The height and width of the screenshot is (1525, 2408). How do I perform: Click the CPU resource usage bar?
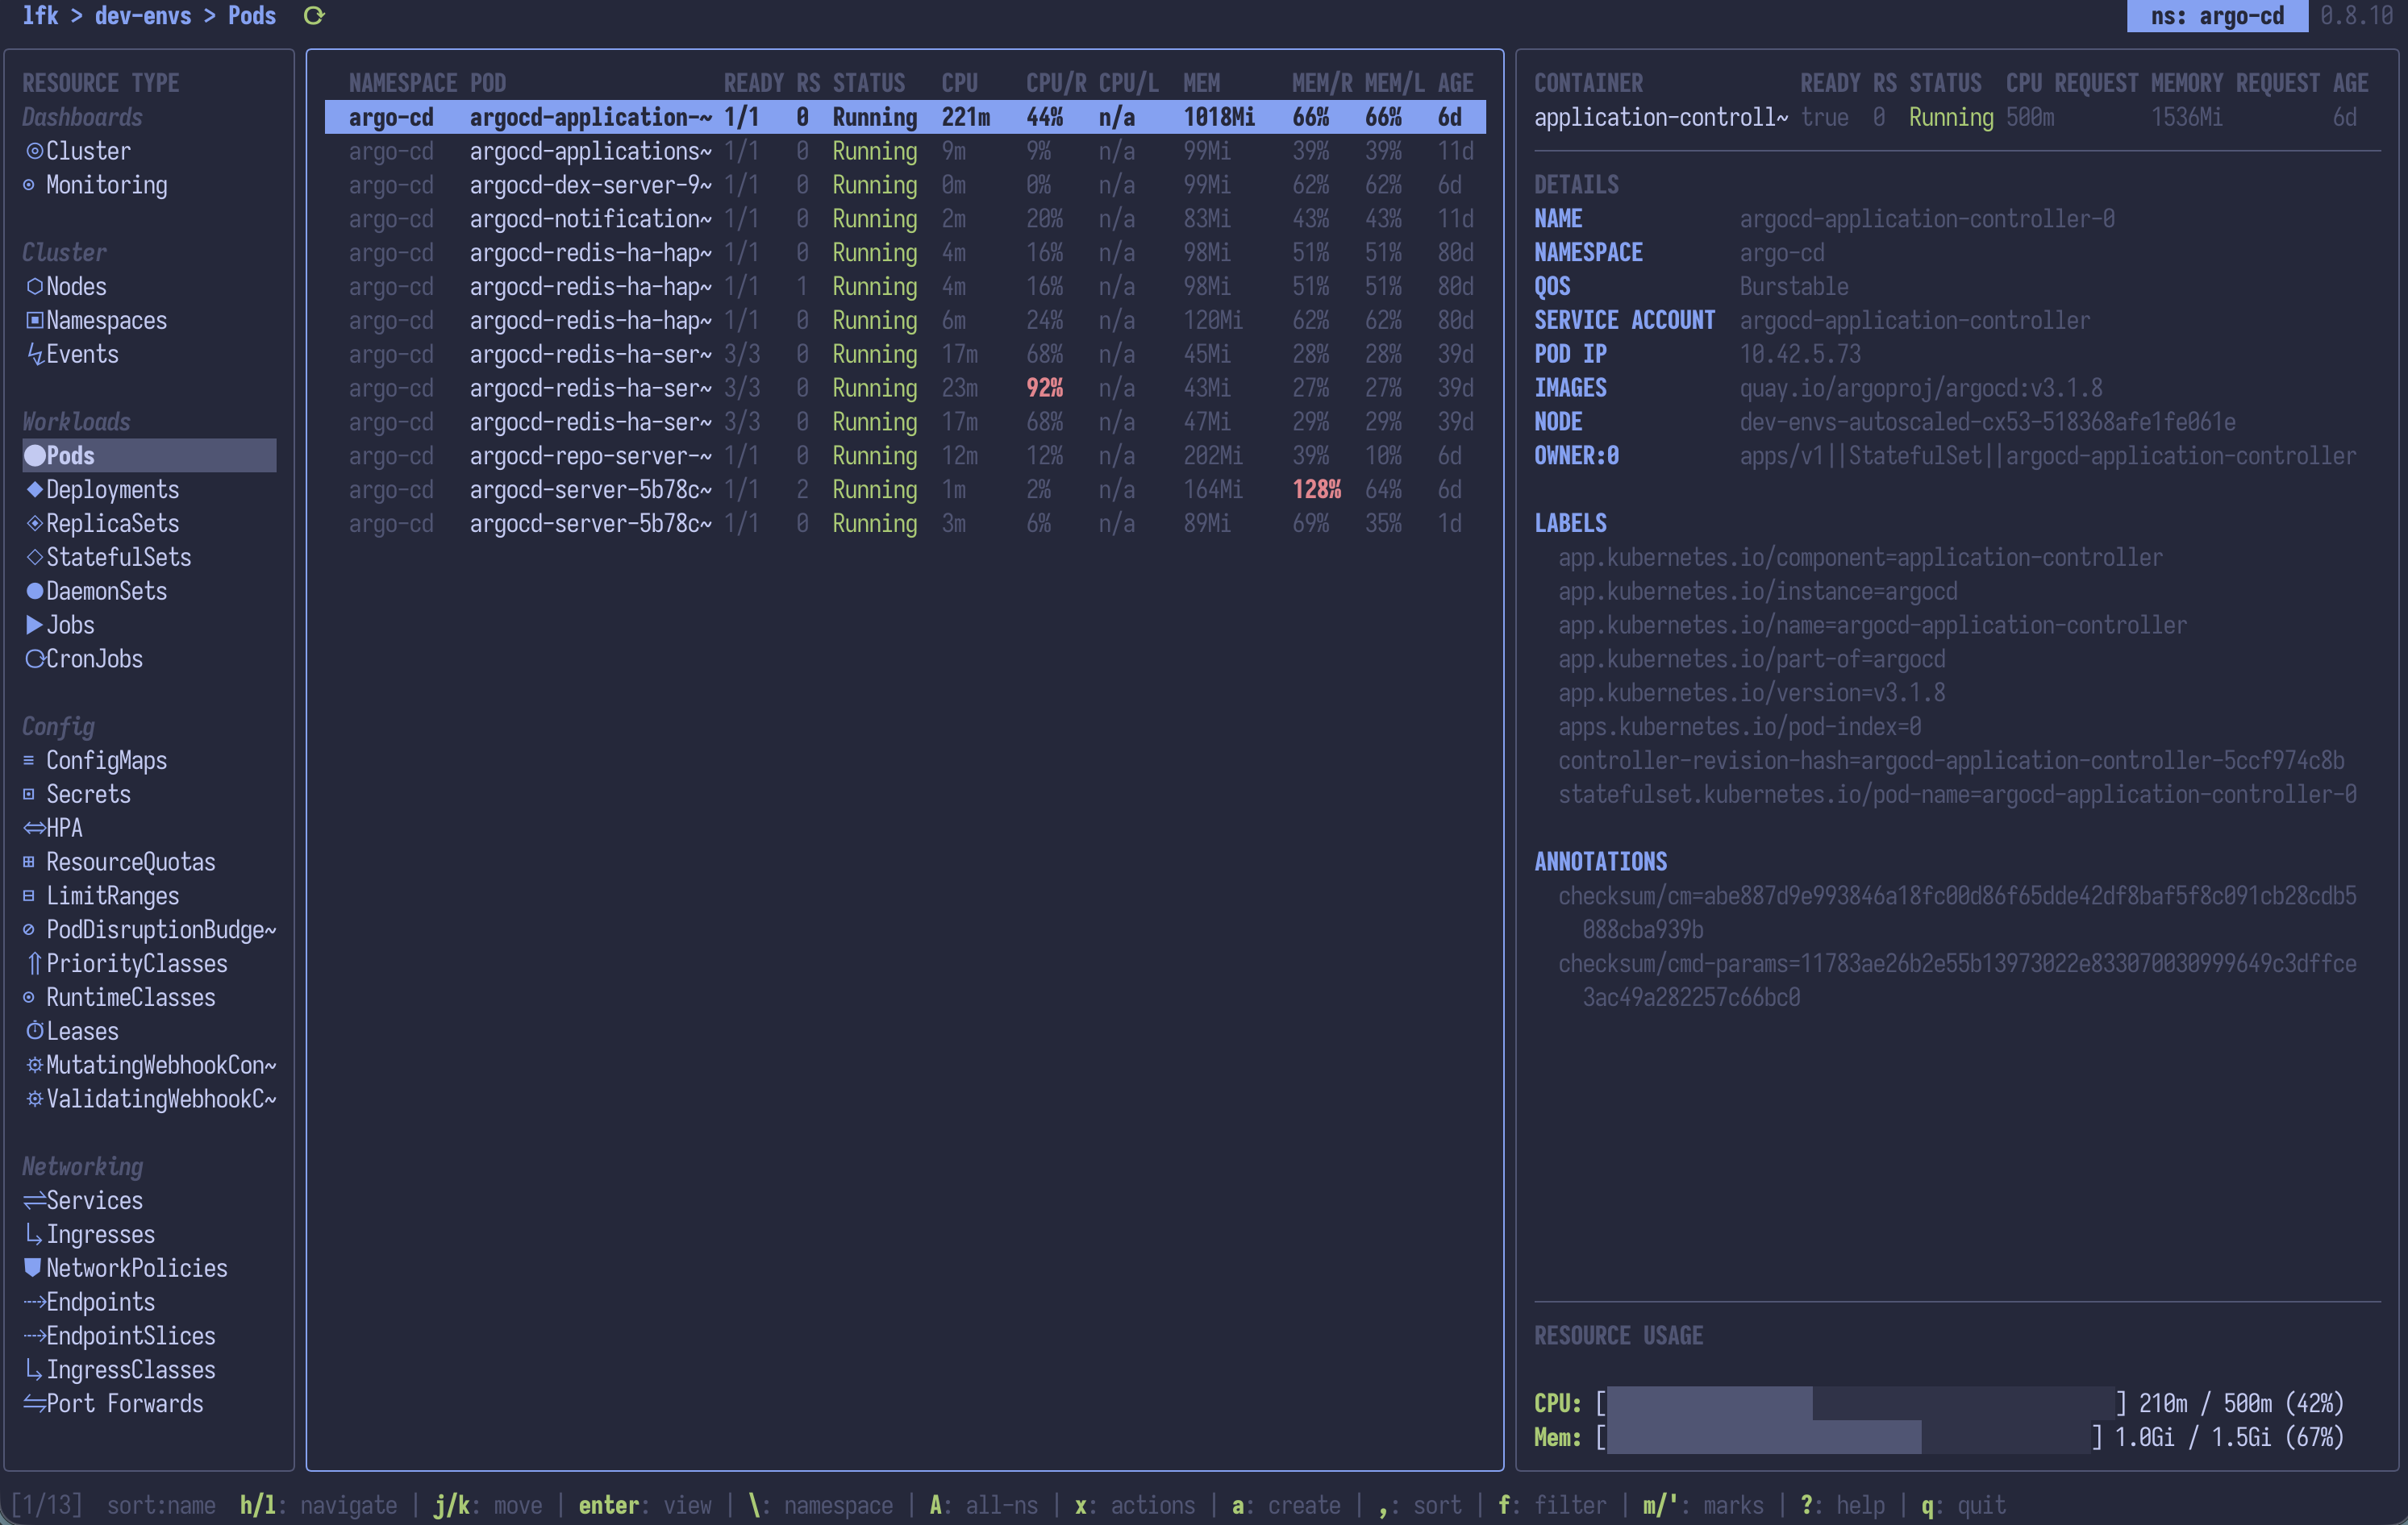1860,1403
